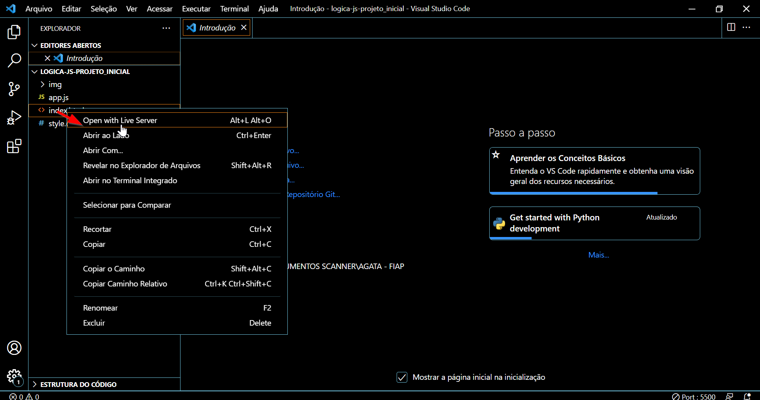Screen dimensions: 760x400
Task: Select Copiar o Caminho
Action: [x=177, y=269]
